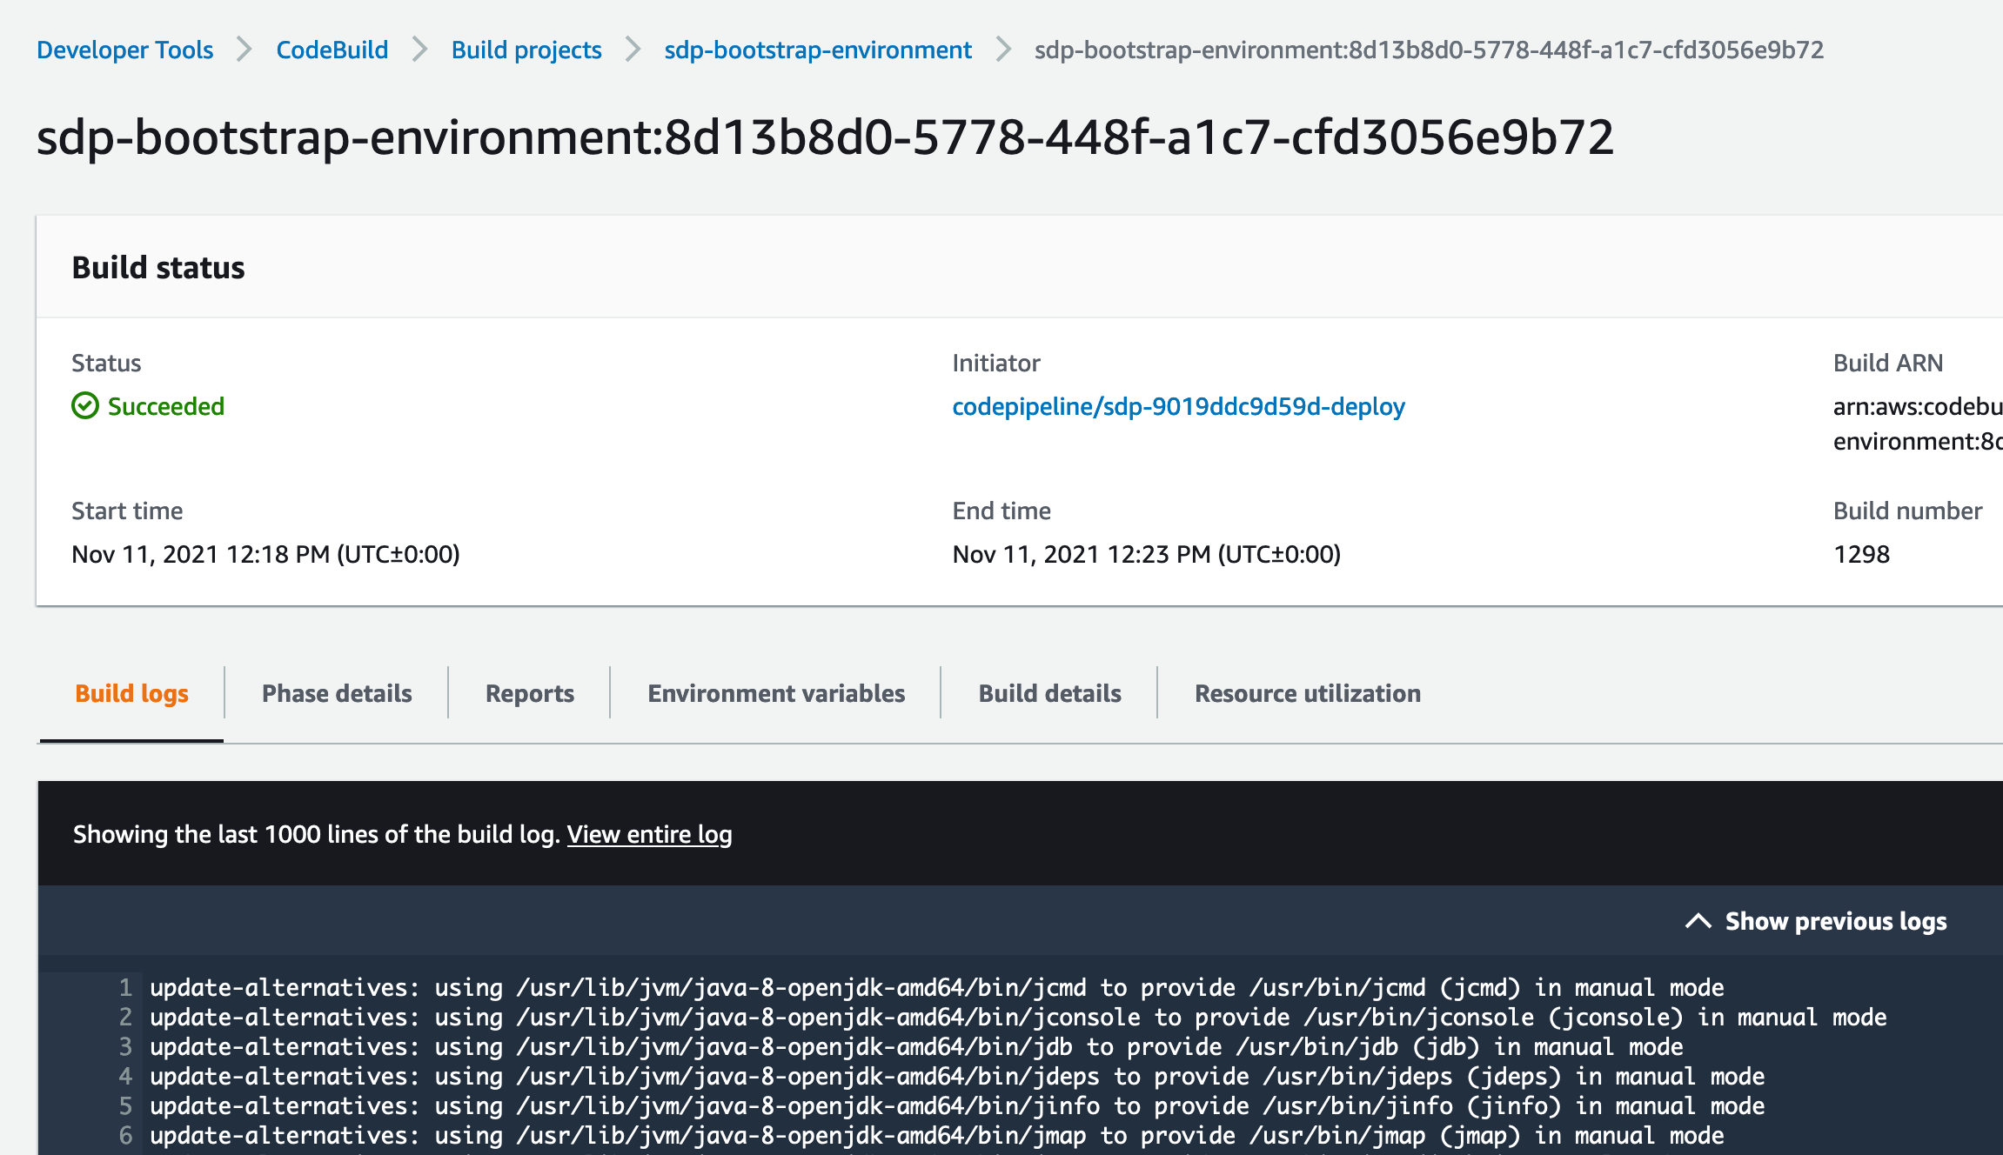Click the Start time field label

(x=127, y=511)
